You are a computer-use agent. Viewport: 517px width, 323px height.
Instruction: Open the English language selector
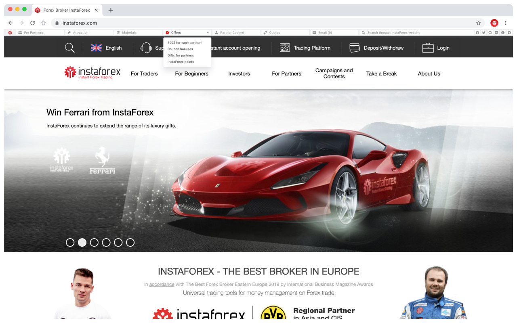click(106, 48)
